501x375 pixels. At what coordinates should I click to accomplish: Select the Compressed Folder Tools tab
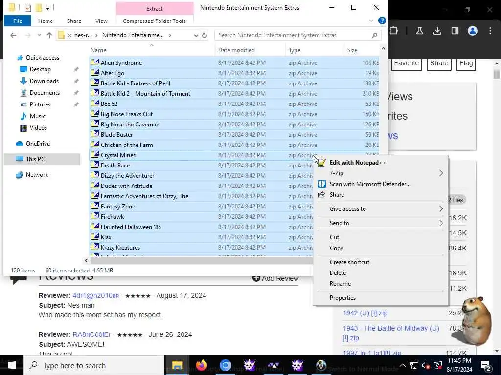coord(154,21)
